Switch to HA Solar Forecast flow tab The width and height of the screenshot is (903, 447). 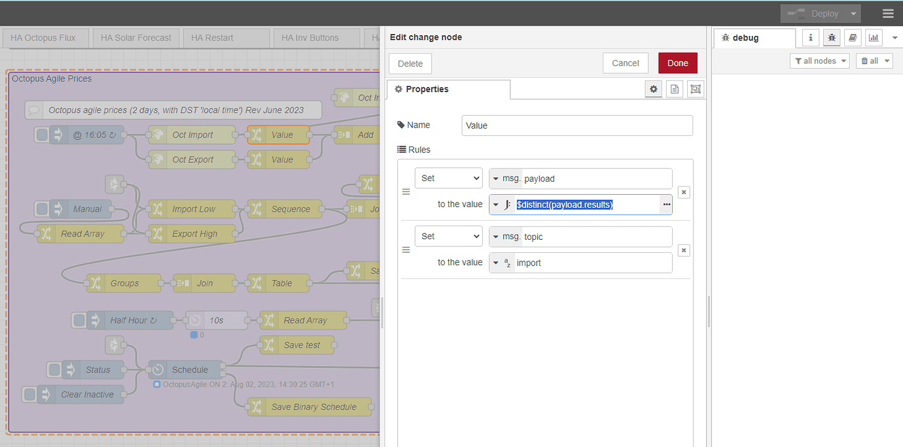pyautogui.click(x=135, y=38)
